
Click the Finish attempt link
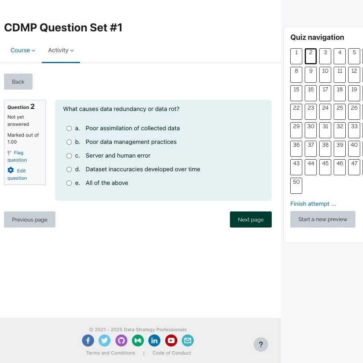click(x=313, y=204)
